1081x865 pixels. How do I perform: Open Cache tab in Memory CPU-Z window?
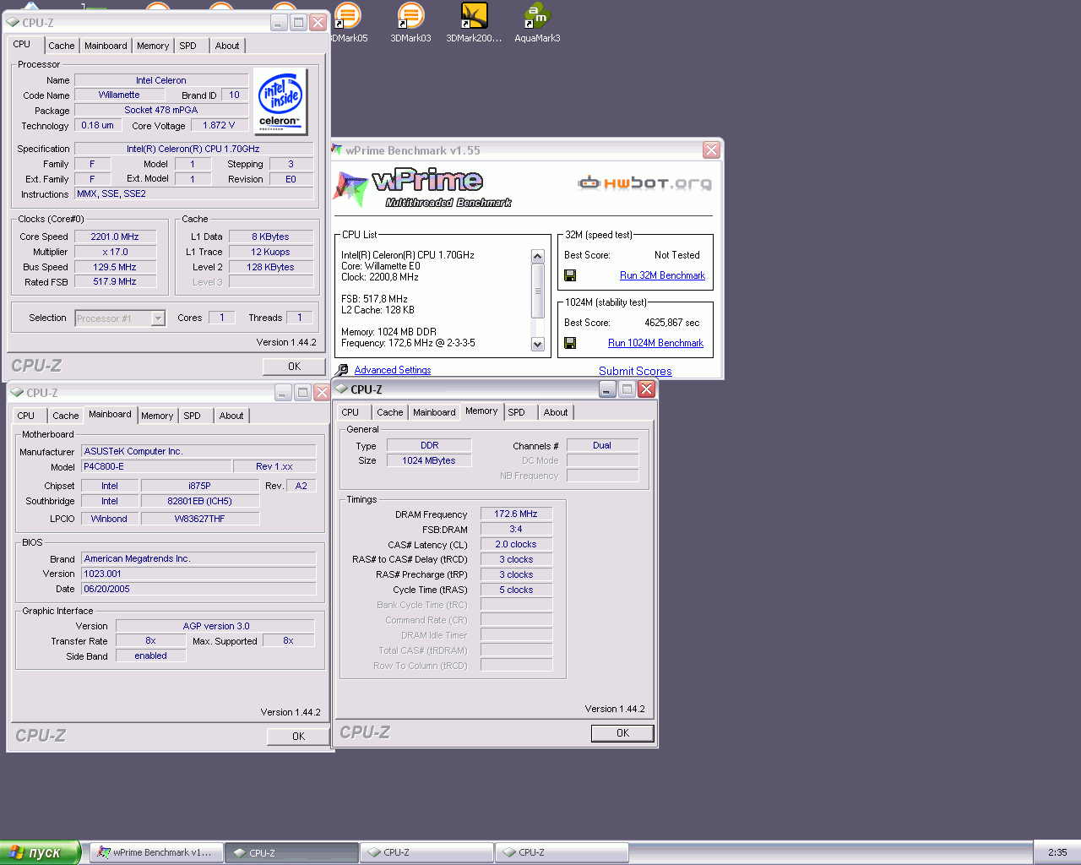[390, 412]
